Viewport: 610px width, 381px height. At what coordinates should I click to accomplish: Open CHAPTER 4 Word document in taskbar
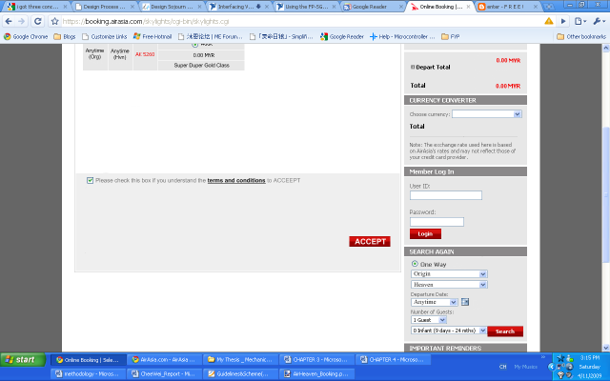click(393, 360)
